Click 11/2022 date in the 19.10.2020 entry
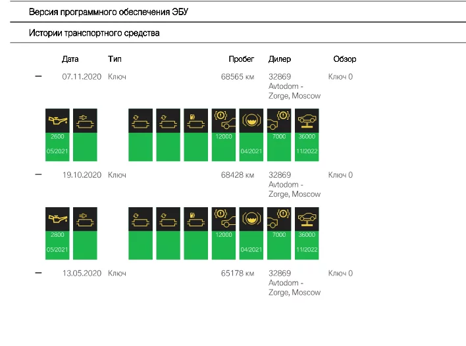The height and width of the screenshot is (346, 466). click(307, 249)
